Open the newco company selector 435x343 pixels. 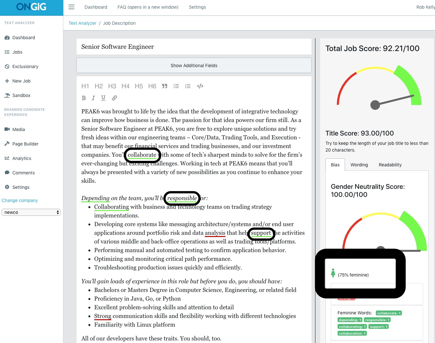[x=31, y=212]
